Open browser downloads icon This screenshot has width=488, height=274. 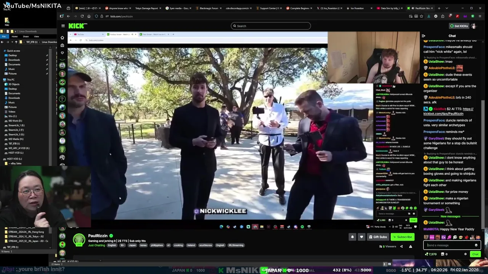pos(429,16)
